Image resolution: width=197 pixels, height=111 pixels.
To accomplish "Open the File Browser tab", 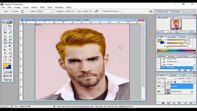I will point(163,12).
